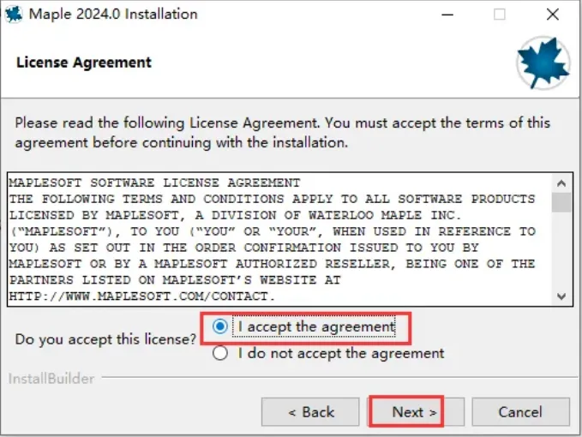582x437 pixels.
Task: Click the "I do not accept the agreement" label
Action: [341, 353]
